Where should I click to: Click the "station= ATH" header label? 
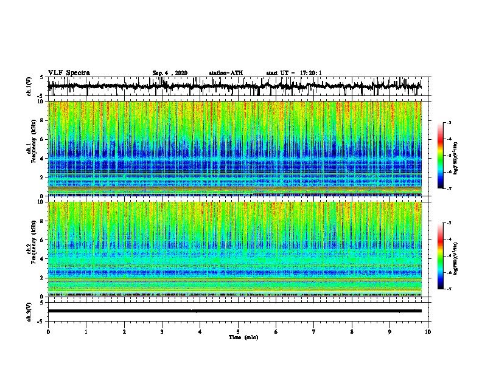[x=226, y=73]
